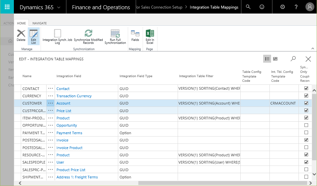Sort by Integration Table Filter column header
317x186 pixels.
tap(196, 76)
